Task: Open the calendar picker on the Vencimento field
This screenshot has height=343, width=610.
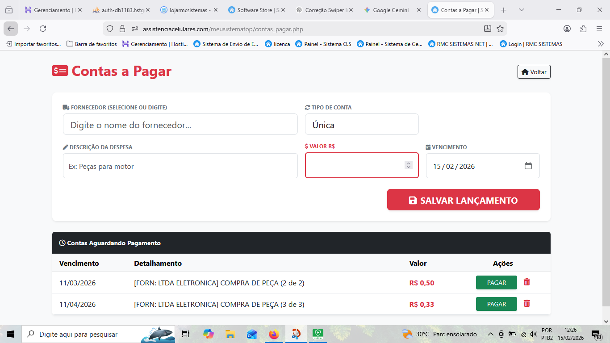Action: 528,165
